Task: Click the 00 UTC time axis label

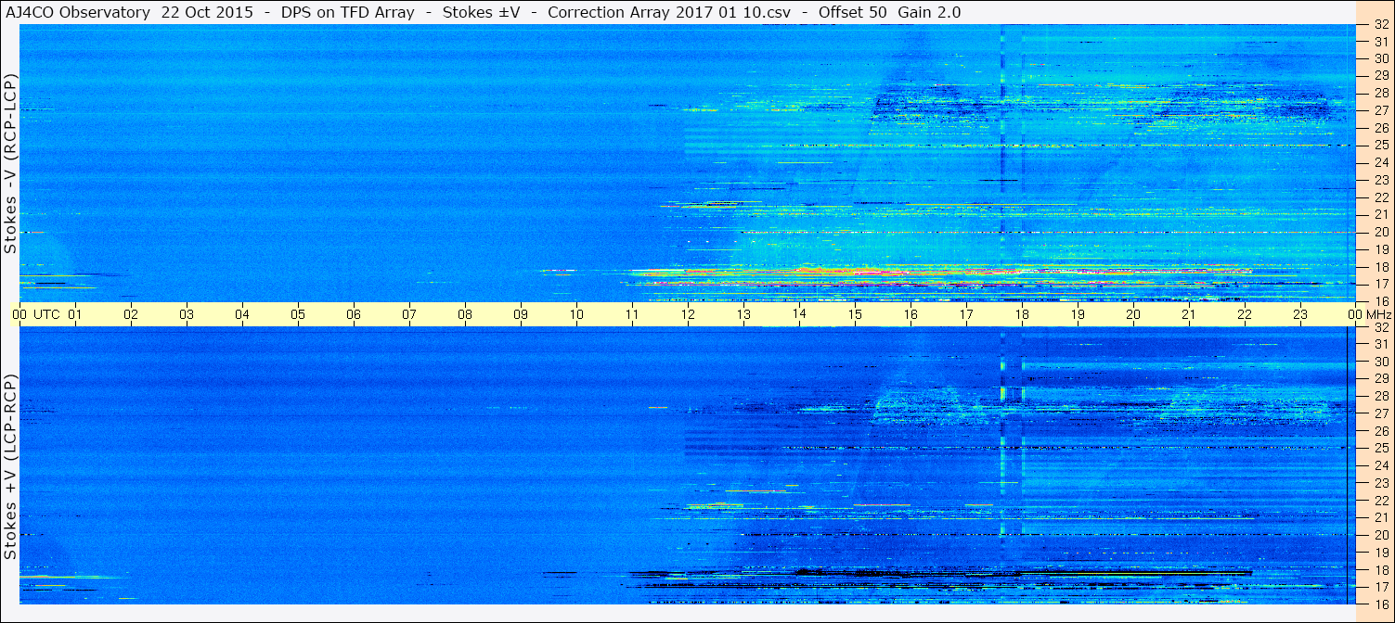Action: (x=37, y=314)
